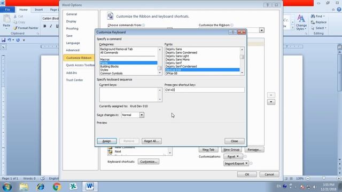This screenshot has width=342, height=192.
Task: Open Advanced in Word Options
Action: [x=73, y=50]
